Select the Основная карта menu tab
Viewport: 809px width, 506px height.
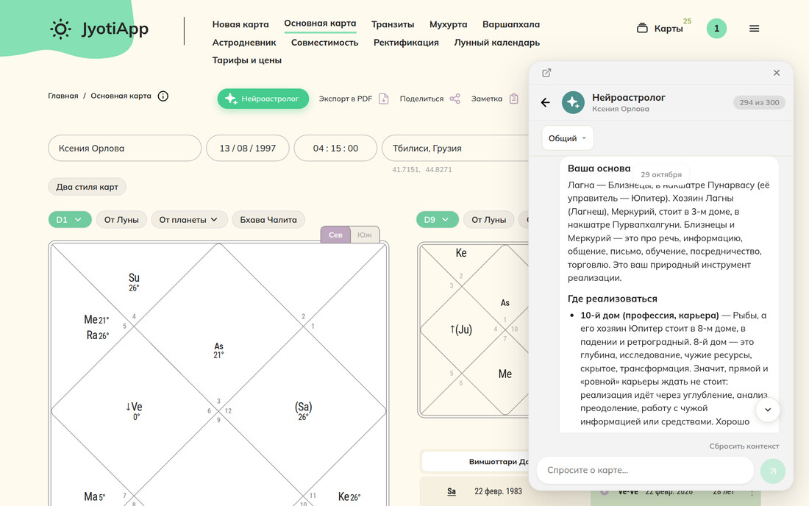(x=320, y=24)
